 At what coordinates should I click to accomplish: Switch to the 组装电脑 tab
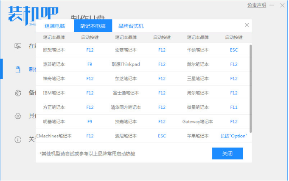55,26
